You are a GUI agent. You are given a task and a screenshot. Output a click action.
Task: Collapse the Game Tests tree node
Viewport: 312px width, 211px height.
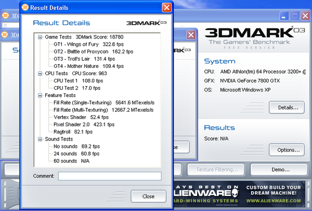40,37
